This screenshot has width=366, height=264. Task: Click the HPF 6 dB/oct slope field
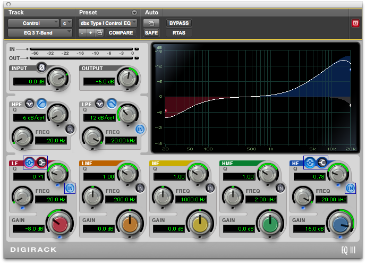click(x=29, y=117)
